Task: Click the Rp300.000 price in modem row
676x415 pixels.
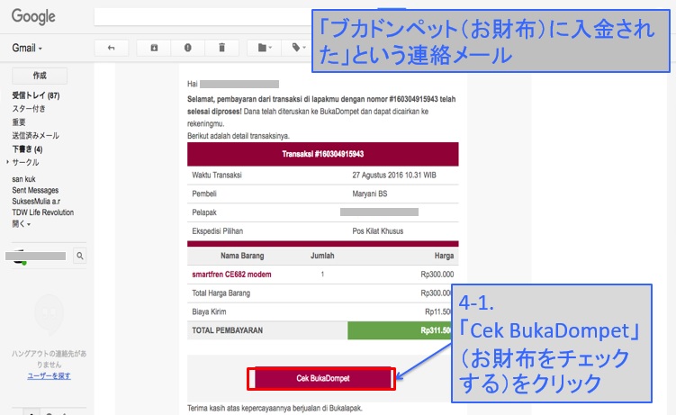Action: [437, 274]
